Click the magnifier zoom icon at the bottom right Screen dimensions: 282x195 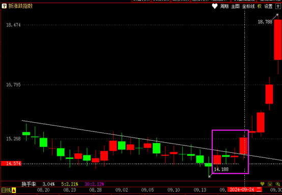click(277, 184)
